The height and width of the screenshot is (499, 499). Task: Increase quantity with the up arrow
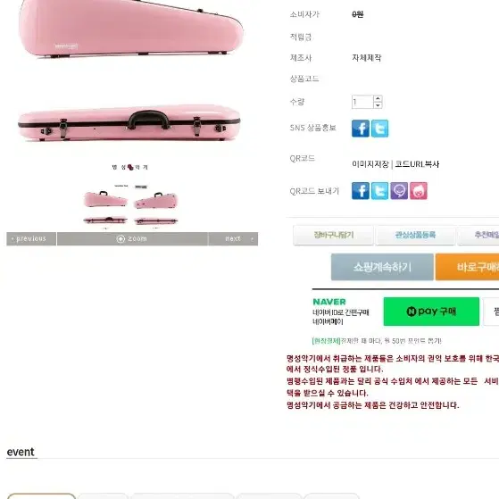pyautogui.click(x=378, y=99)
